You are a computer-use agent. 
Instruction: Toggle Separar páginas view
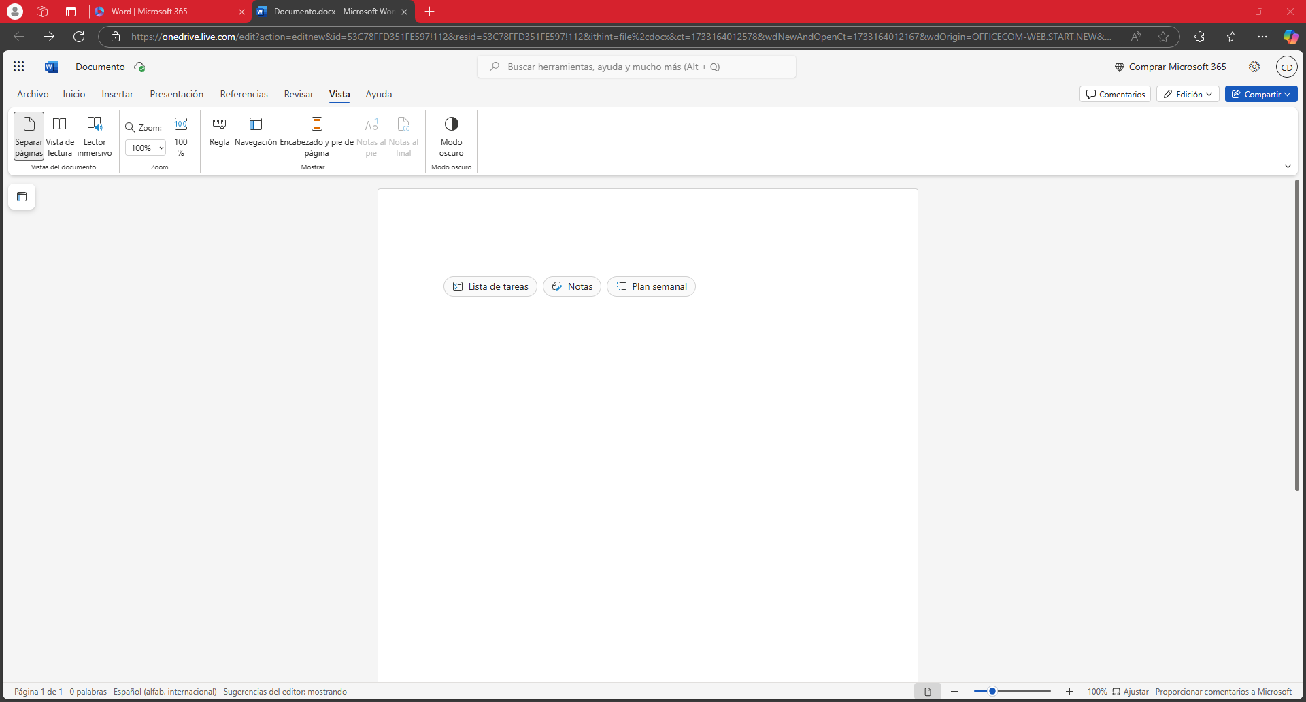click(x=29, y=136)
